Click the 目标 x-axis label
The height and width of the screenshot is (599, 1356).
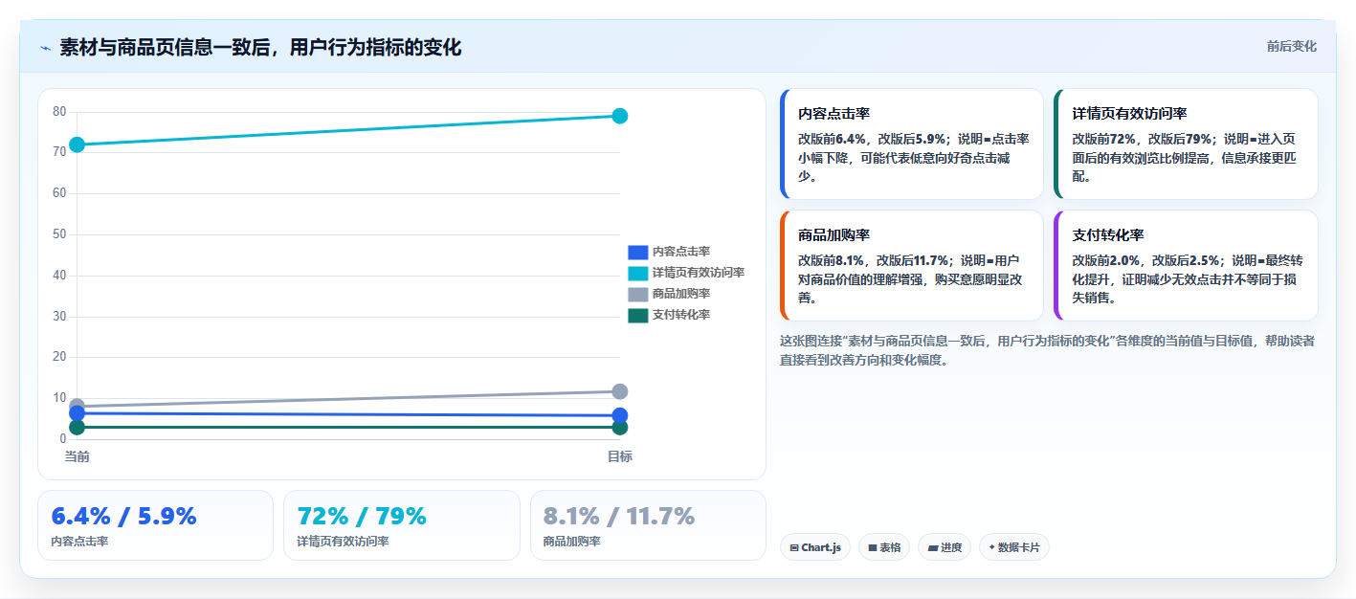point(619,456)
